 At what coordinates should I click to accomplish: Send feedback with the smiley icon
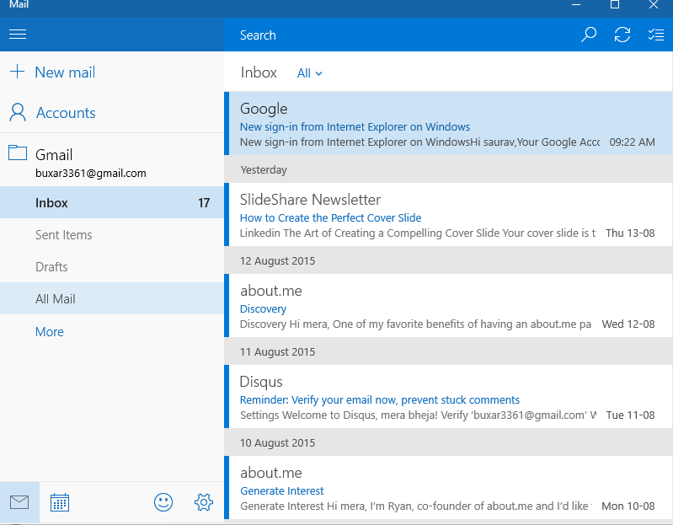tap(163, 502)
